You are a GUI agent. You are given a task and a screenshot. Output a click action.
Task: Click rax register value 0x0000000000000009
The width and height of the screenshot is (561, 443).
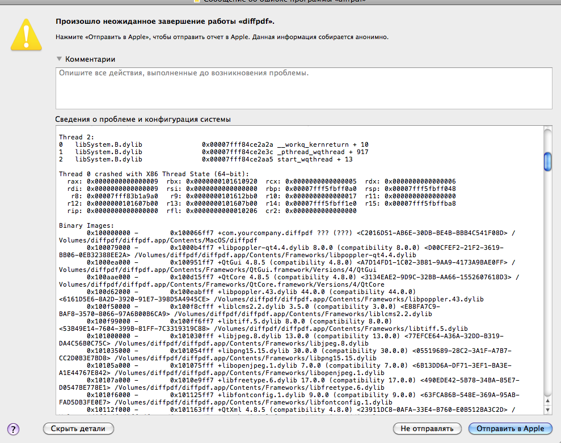[x=123, y=181]
